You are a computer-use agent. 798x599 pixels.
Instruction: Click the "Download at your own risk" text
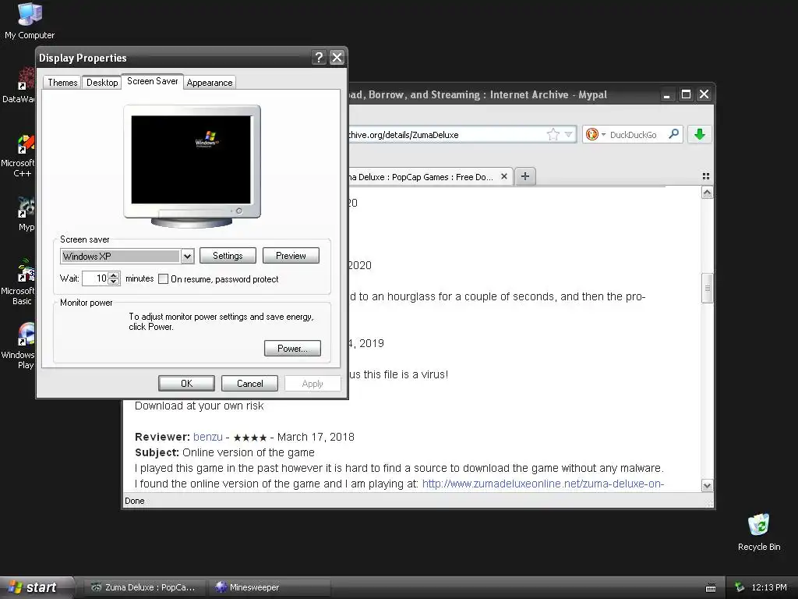(199, 406)
